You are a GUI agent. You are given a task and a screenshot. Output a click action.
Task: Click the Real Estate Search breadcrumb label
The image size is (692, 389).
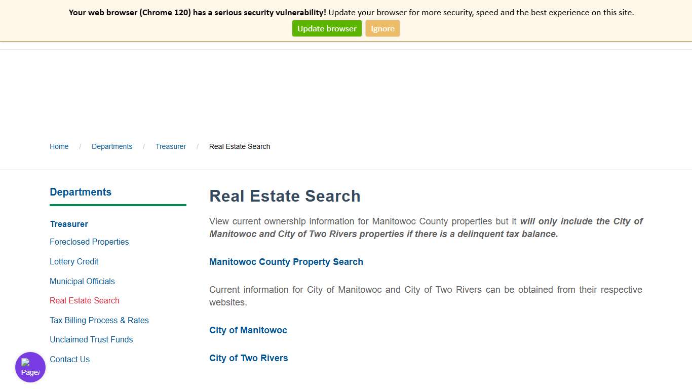coord(239,146)
